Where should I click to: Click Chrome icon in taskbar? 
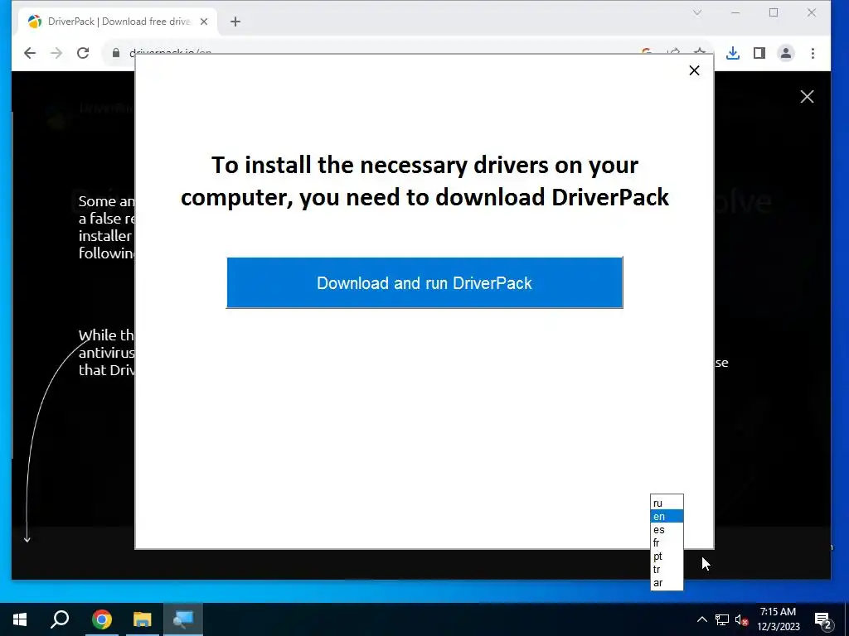pyautogui.click(x=101, y=619)
